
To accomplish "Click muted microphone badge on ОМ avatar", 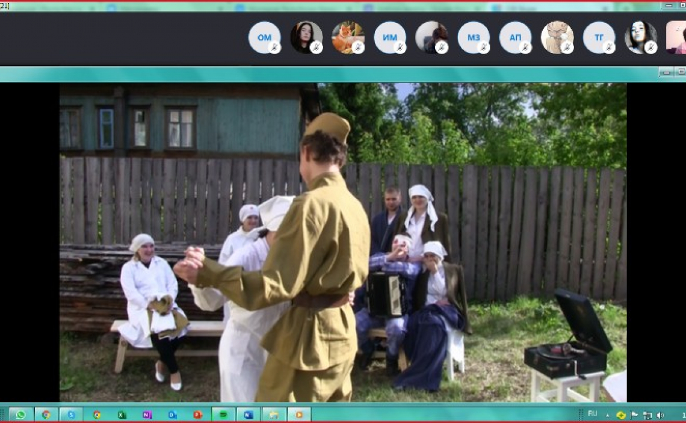I will pyautogui.click(x=275, y=48).
